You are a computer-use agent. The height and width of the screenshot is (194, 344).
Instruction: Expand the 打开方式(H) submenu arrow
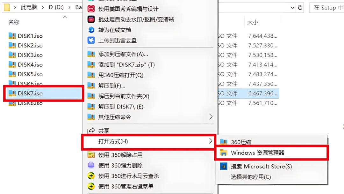pyautogui.click(x=211, y=141)
